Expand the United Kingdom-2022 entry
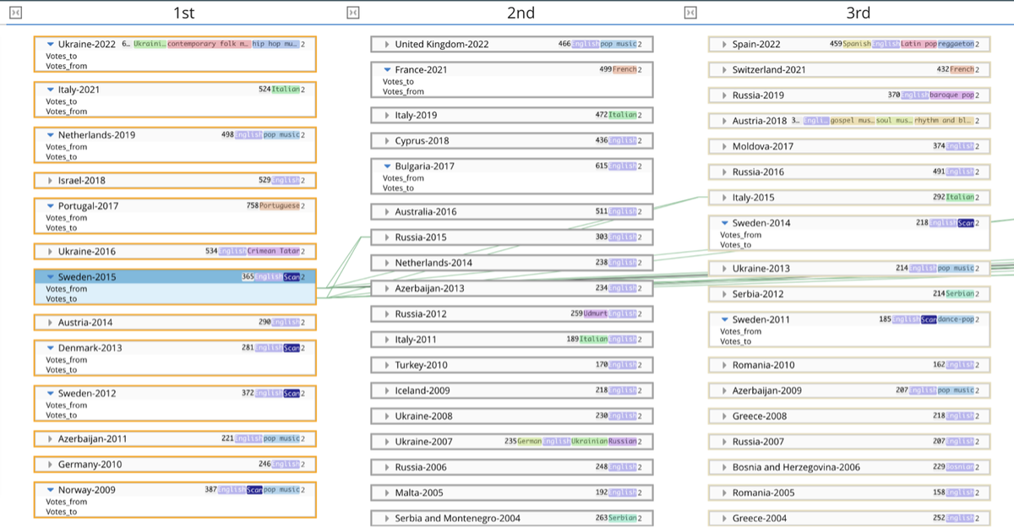 (x=387, y=44)
